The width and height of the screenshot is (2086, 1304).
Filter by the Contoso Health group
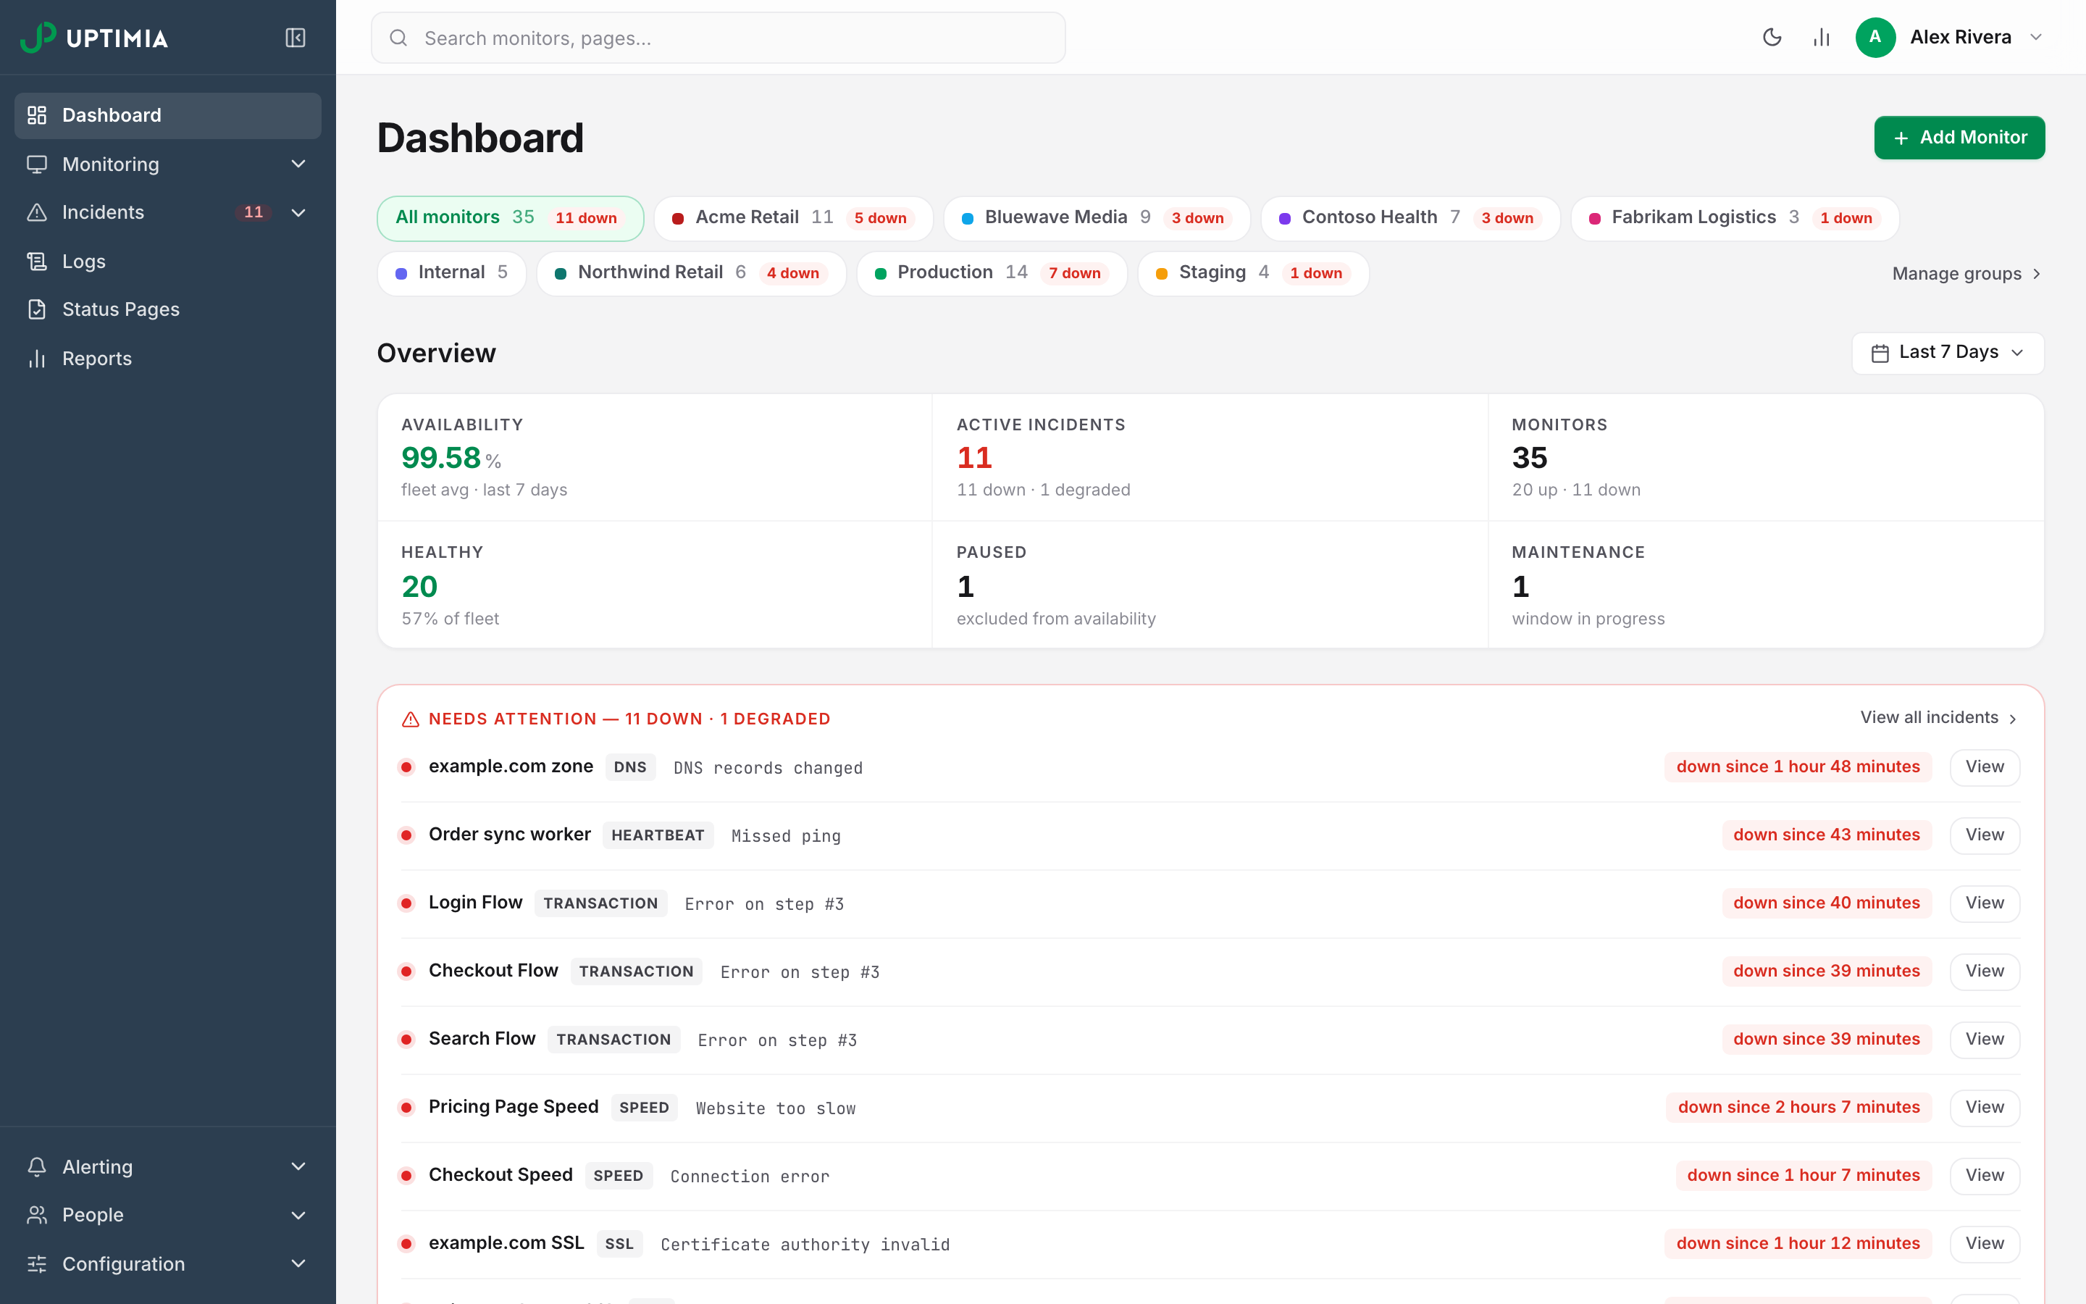1410,218
